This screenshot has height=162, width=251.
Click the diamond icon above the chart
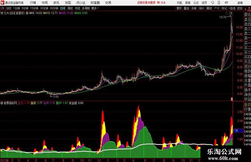tap(227, 13)
